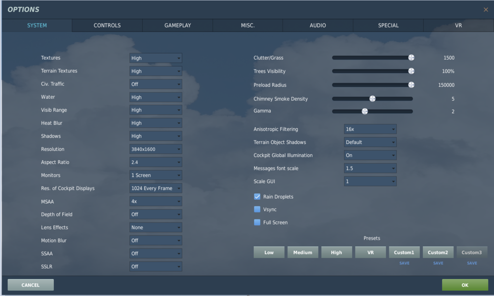Load the Custom3 preset
The height and width of the screenshot is (296, 494).
pyautogui.click(x=472, y=252)
